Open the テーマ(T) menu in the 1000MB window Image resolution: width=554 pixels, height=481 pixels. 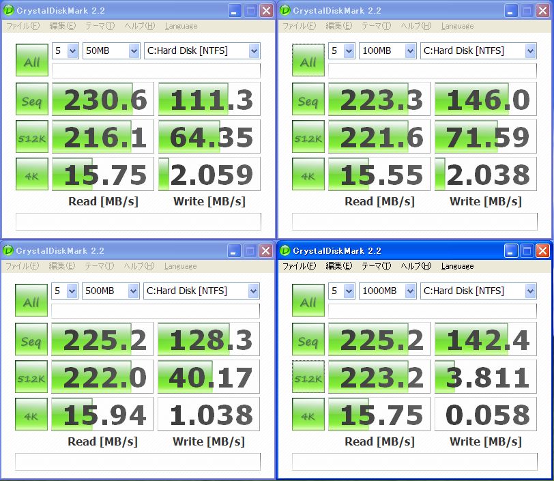(x=377, y=266)
